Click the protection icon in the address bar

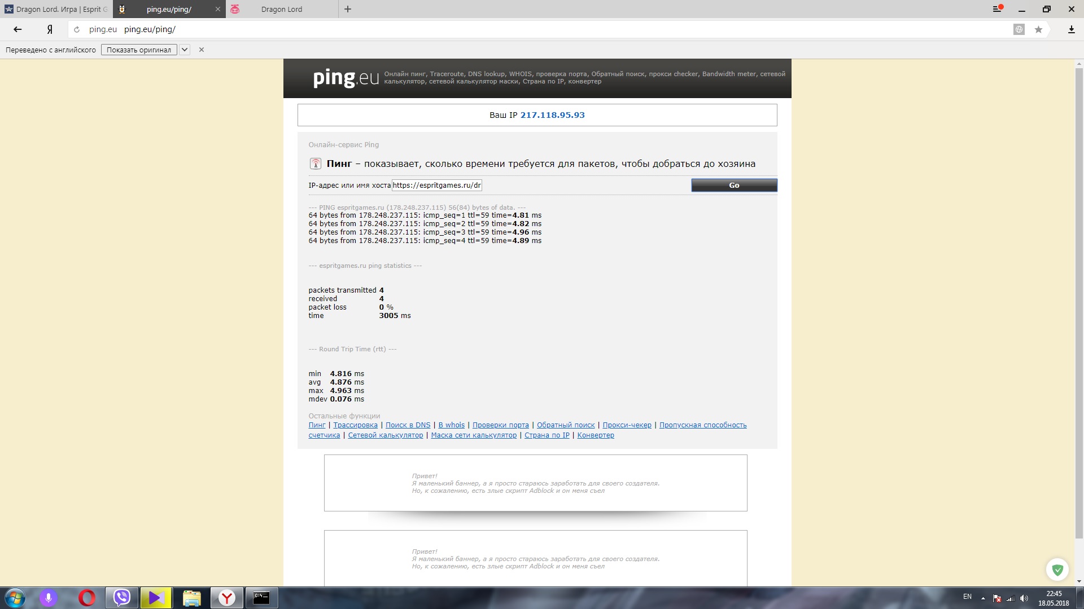coord(1019,29)
